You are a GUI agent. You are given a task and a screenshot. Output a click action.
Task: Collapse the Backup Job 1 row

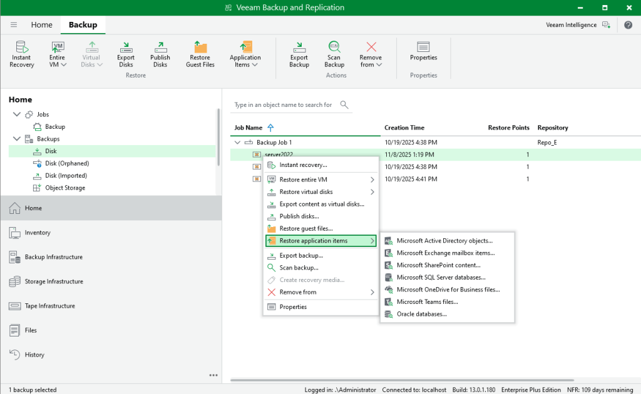click(237, 143)
